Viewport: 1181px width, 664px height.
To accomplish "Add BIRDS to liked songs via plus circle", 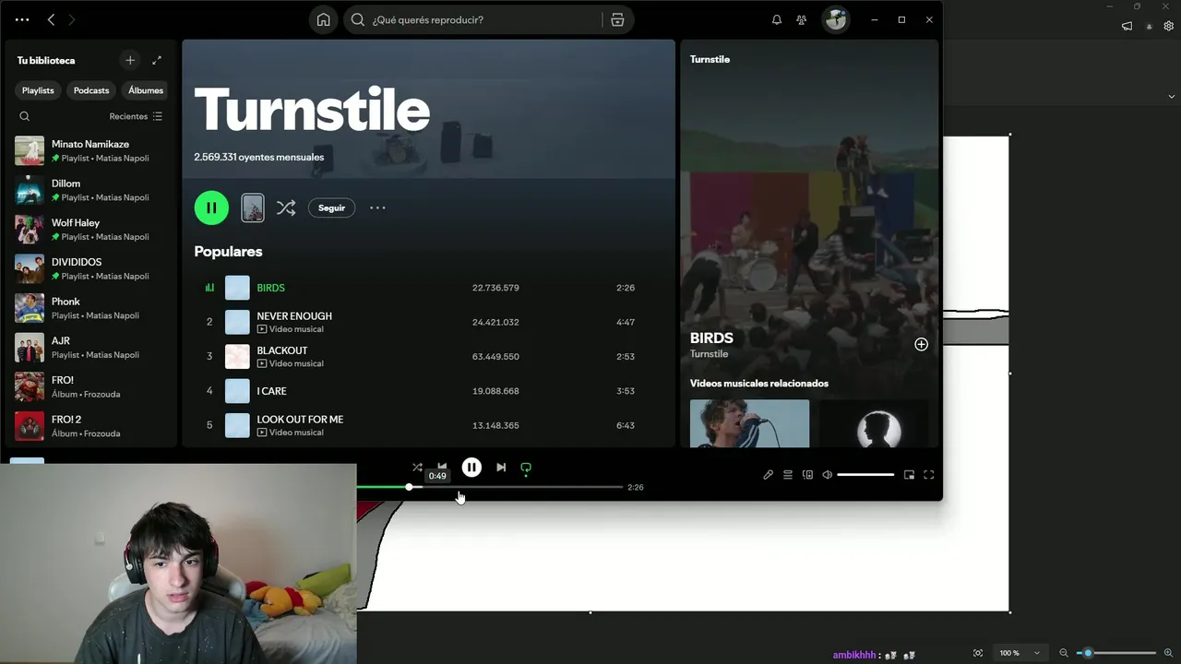I will tap(921, 344).
